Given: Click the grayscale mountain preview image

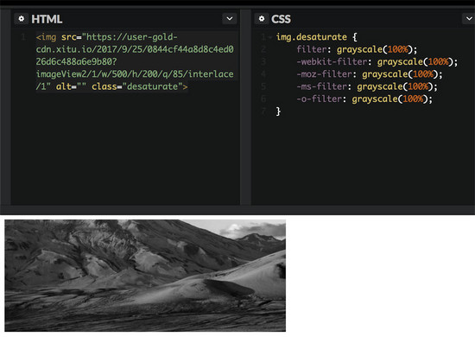Looking at the screenshot, I should [x=145, y=276].
